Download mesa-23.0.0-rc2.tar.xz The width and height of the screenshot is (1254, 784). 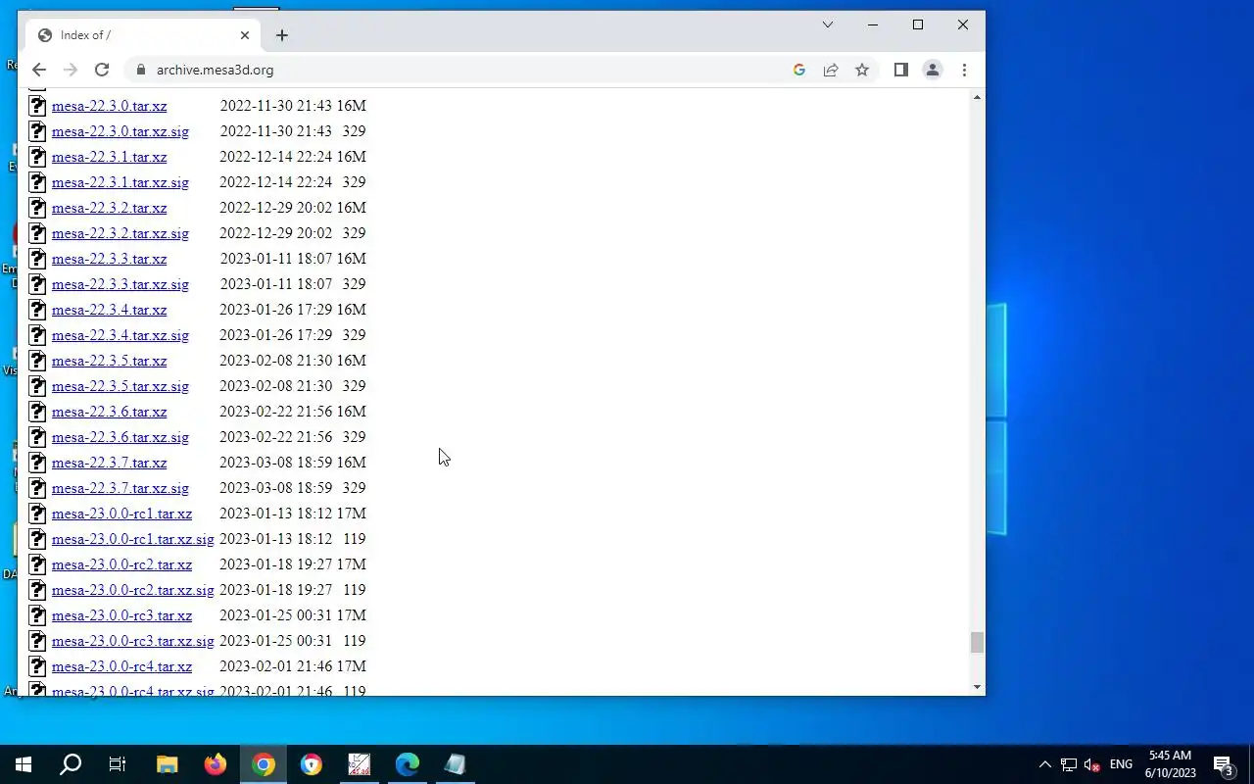tap(121, 564)
